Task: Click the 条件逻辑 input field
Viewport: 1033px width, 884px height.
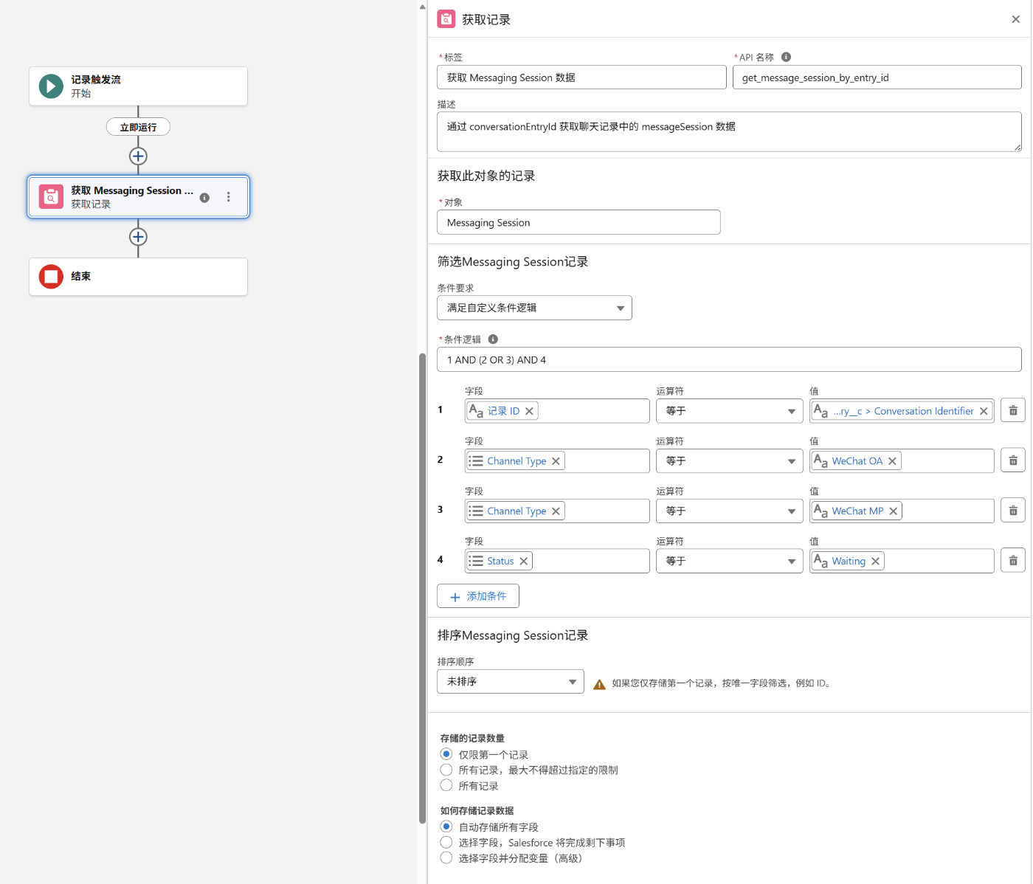Action: click(x=729, y=360)
